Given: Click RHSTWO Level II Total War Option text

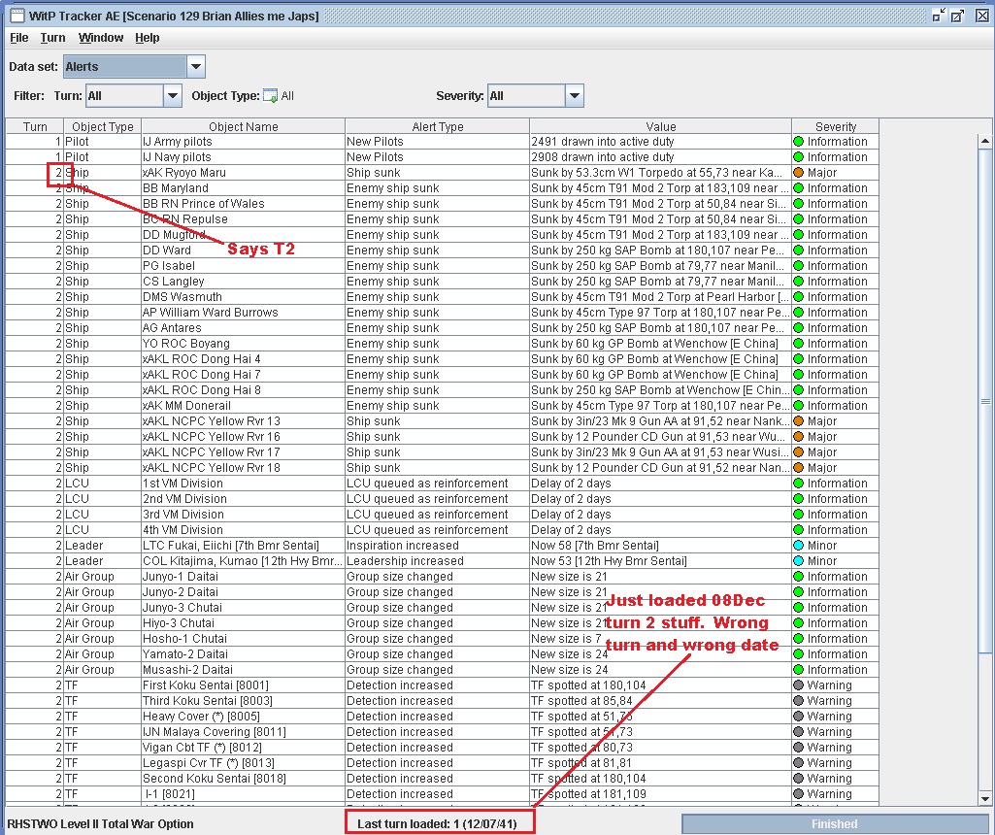Looking at the screenshot, I should (100, 823).
